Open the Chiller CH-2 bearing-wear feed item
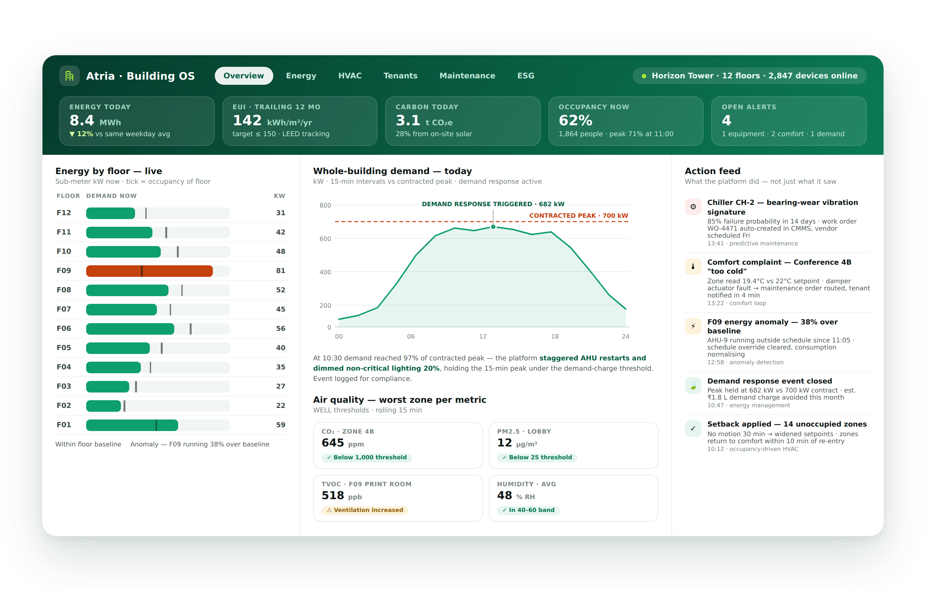926x591 pixels. click(x=777, y=223)
